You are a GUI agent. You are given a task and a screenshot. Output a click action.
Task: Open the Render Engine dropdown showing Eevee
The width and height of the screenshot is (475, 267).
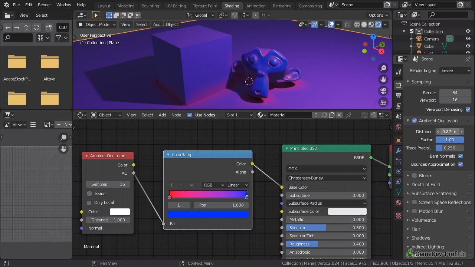point(455,70)
